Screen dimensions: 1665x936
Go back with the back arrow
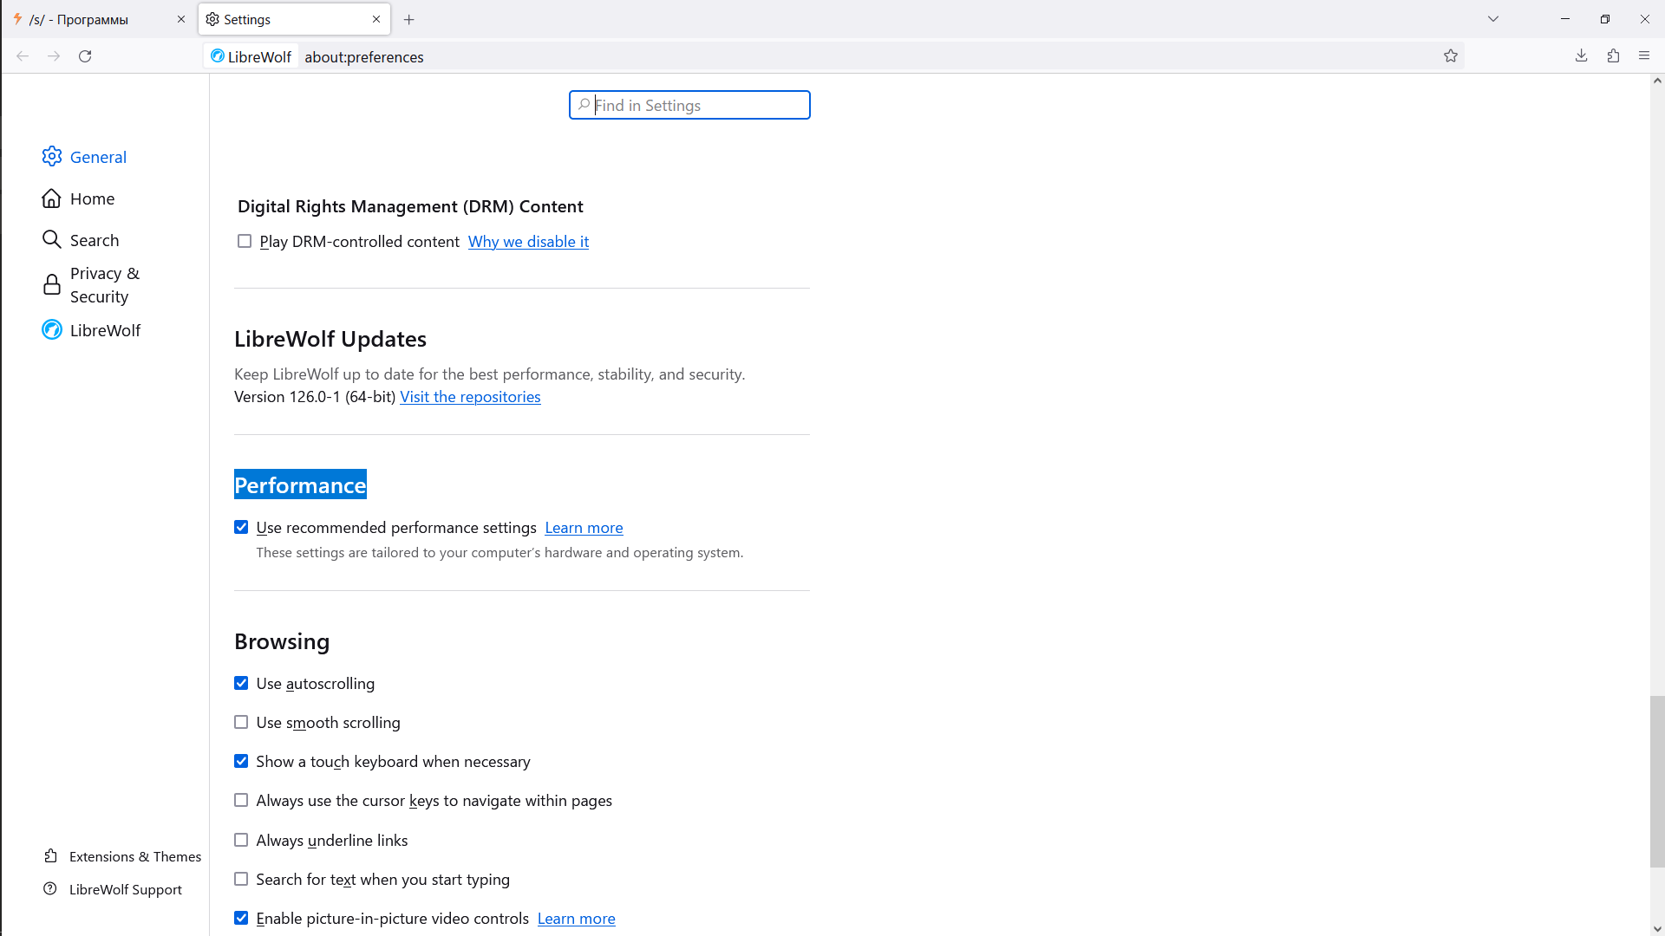[x=23, y=56]
